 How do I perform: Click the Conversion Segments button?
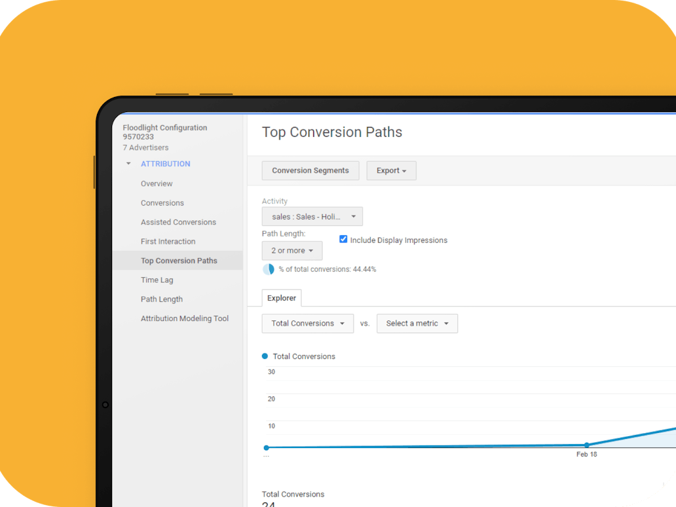310,170
